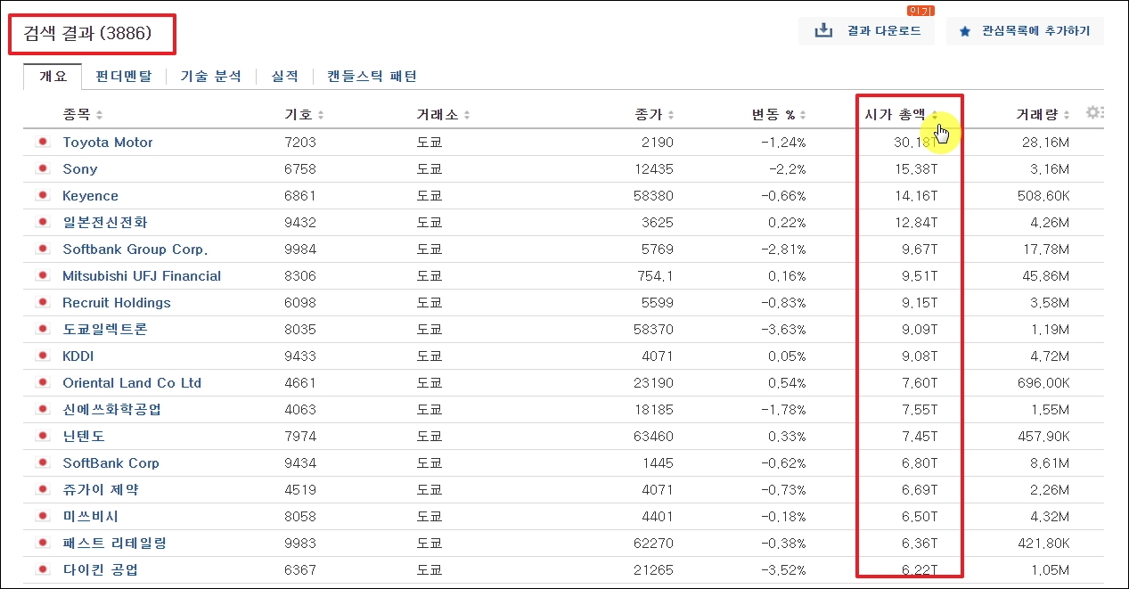This screenshot has width=1129, height=589.
Task: Click the Japan flag beside Oriental Land Co Ltd
Action: pos(41,383)
